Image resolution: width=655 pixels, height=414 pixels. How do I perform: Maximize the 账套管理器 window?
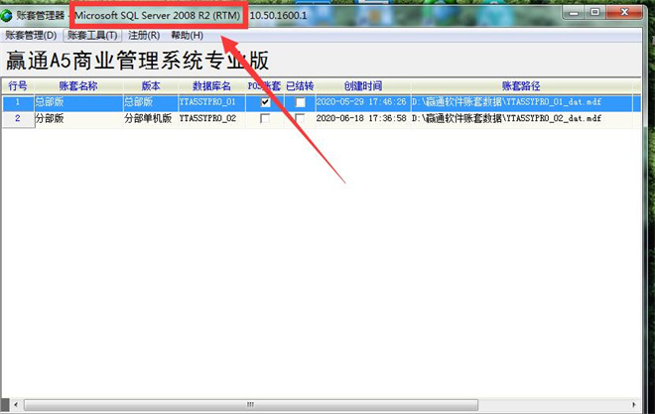[x=595, y=13]
